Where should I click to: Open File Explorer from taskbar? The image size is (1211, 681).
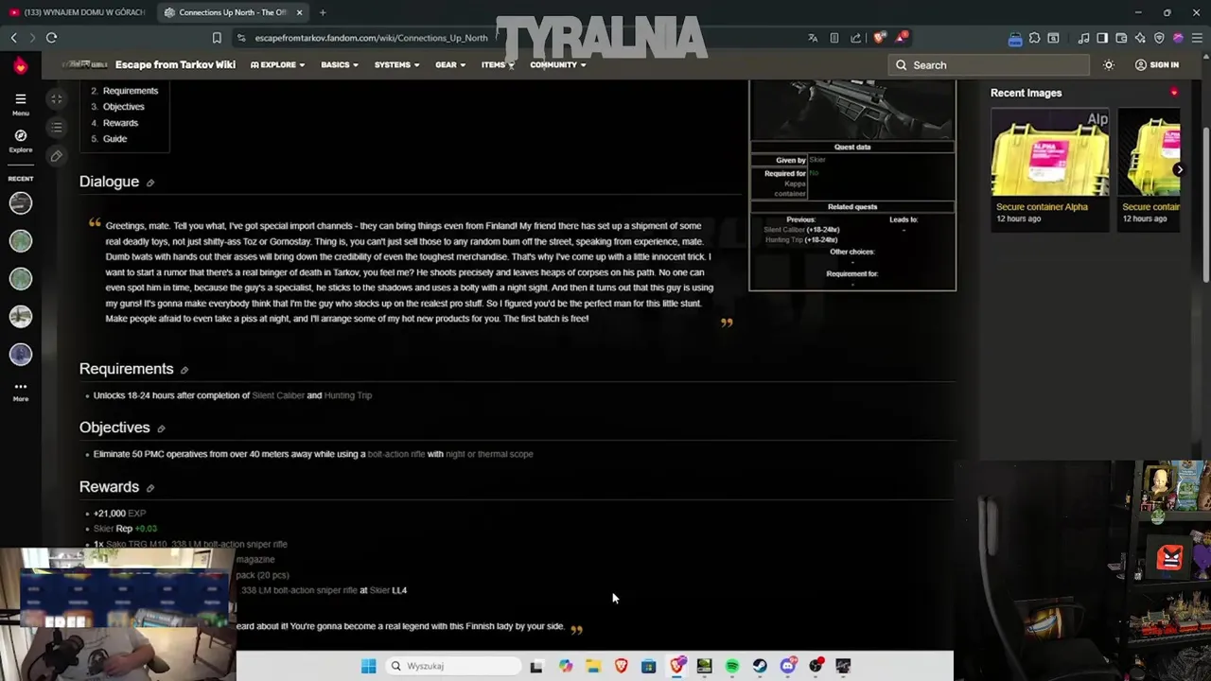[593, 666]
